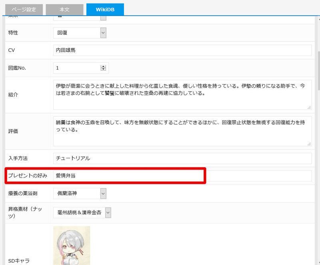This screenshot has height=265, width=320.
Task: Open the 療養の薬浴剤 dropdown showing 佩蘭洛神
Action: [x=103, y=193]
